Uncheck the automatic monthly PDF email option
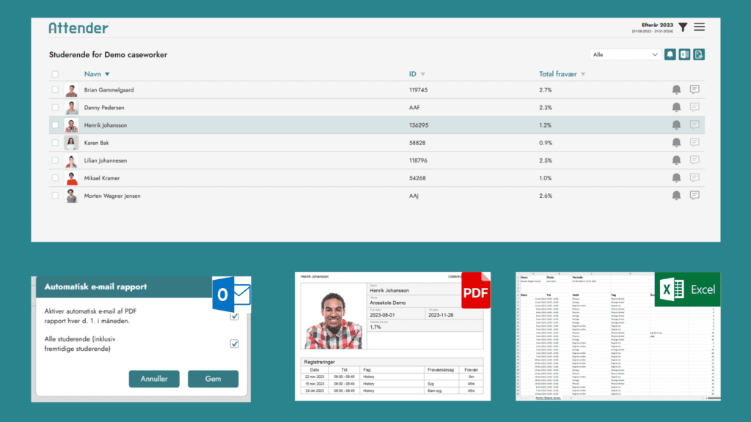 pos(235,316)
